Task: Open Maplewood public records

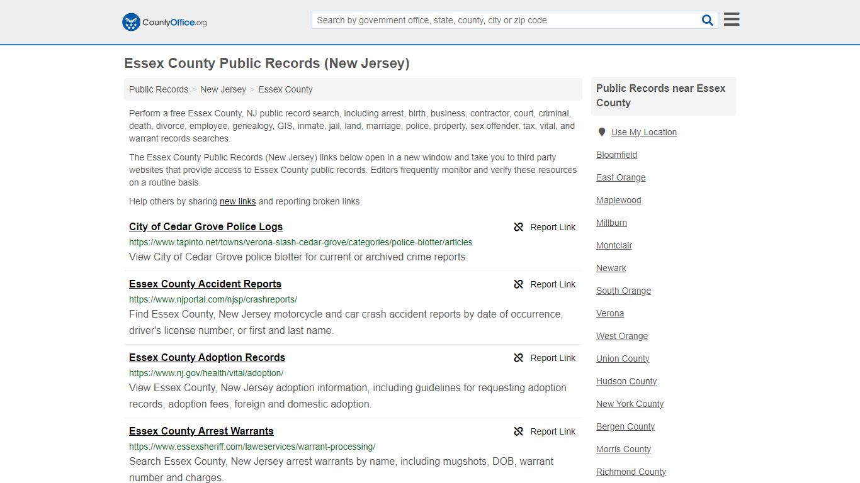Action: click(618, 200)
